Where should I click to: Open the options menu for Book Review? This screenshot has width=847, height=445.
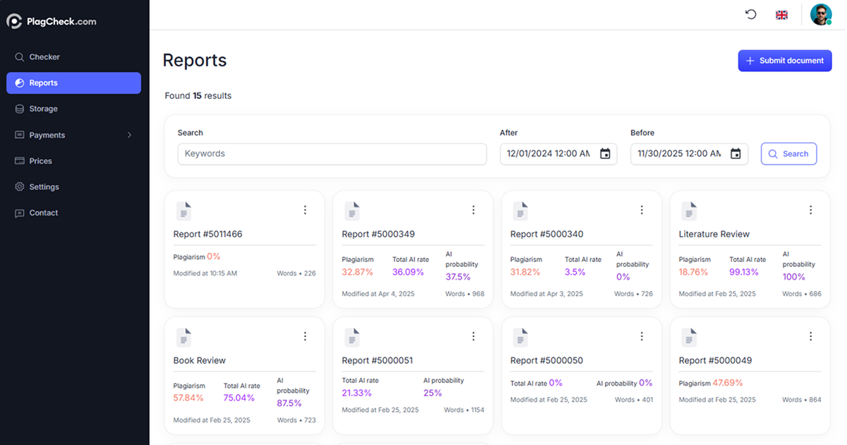(305, 336)
